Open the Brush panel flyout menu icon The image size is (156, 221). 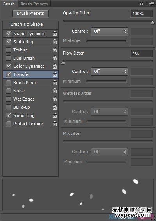151,4
